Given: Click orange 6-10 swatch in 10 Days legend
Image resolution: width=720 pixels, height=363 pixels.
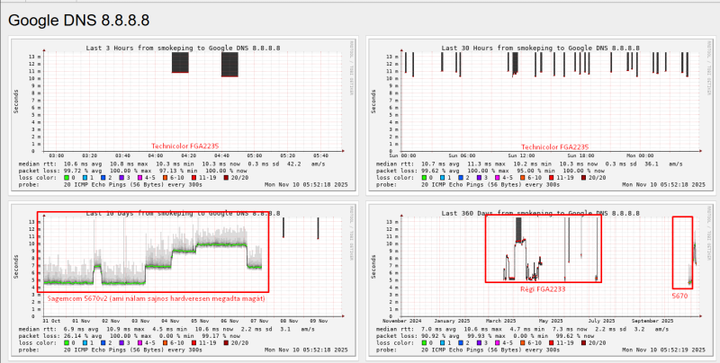Looking at the screenshot, I should 163,342.
